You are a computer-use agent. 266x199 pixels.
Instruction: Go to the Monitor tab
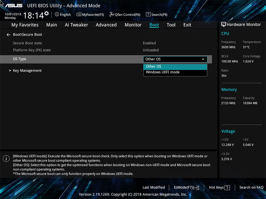pyautogui.click(x=133, y=25)
